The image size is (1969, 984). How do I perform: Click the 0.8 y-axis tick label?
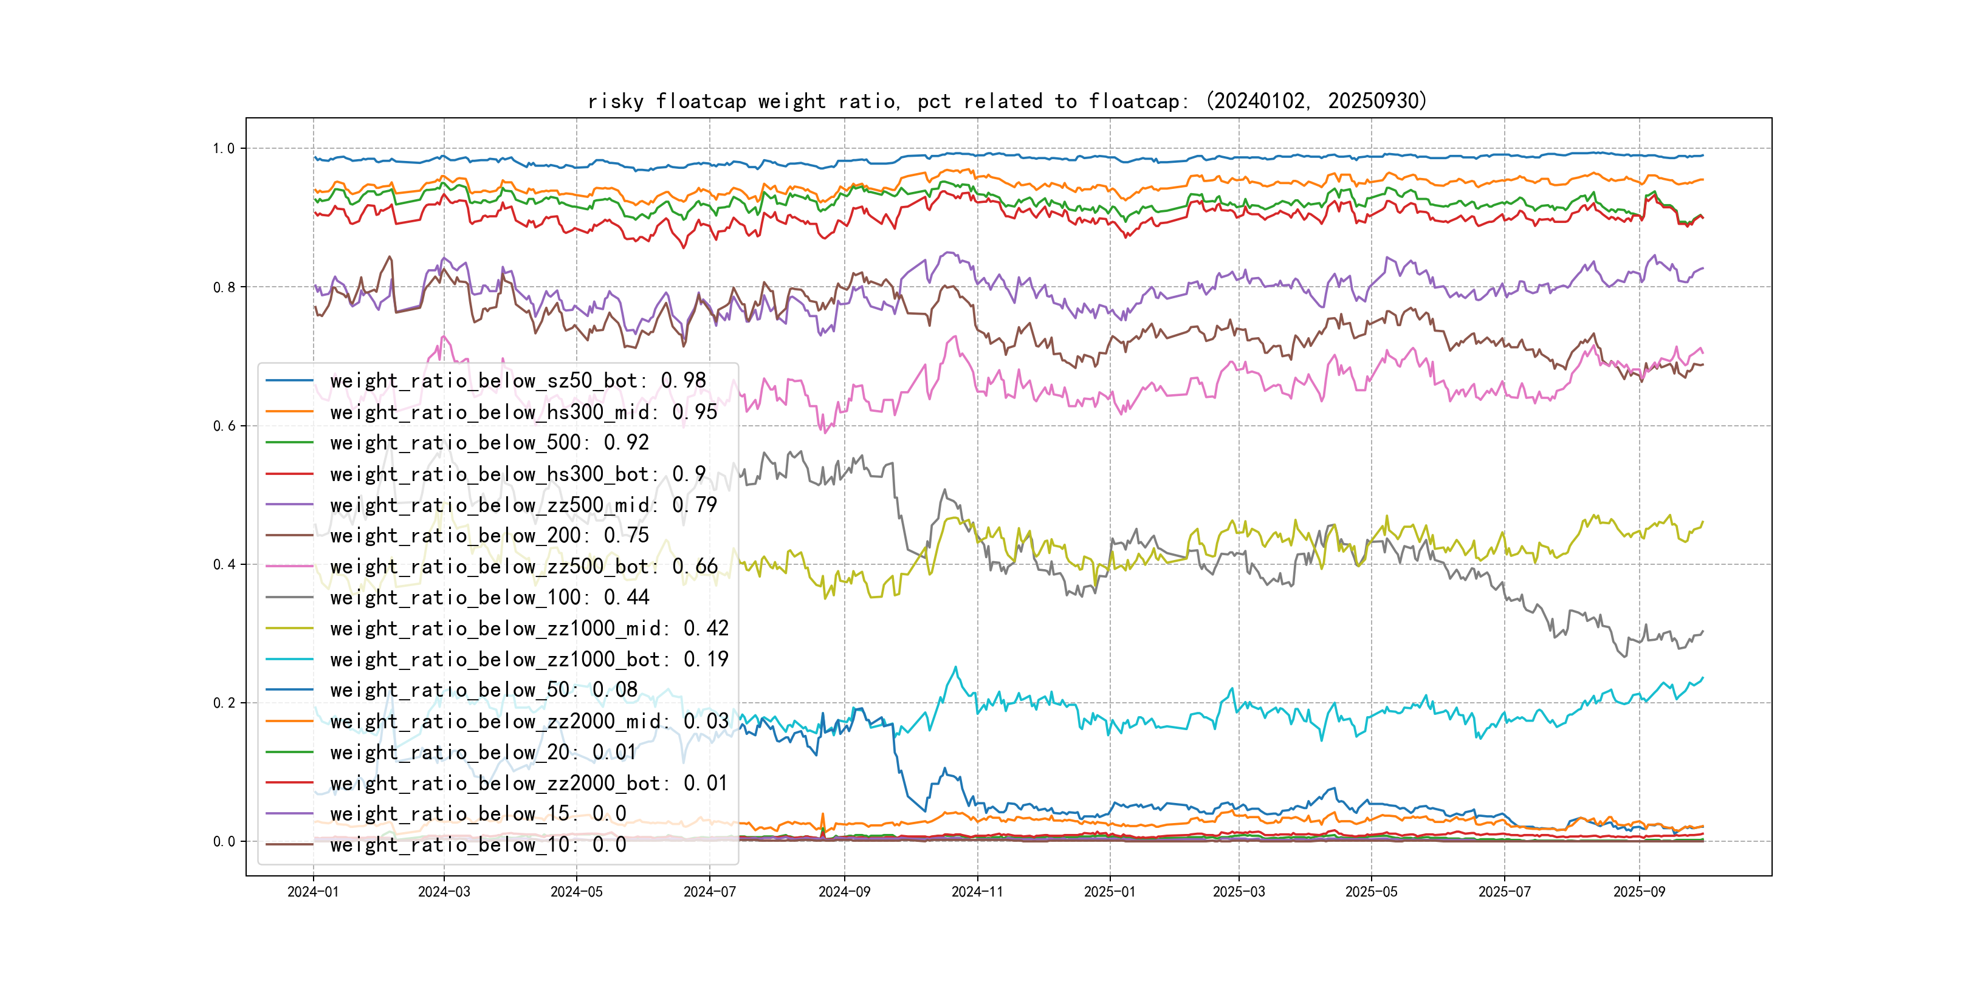coord(224,287)
